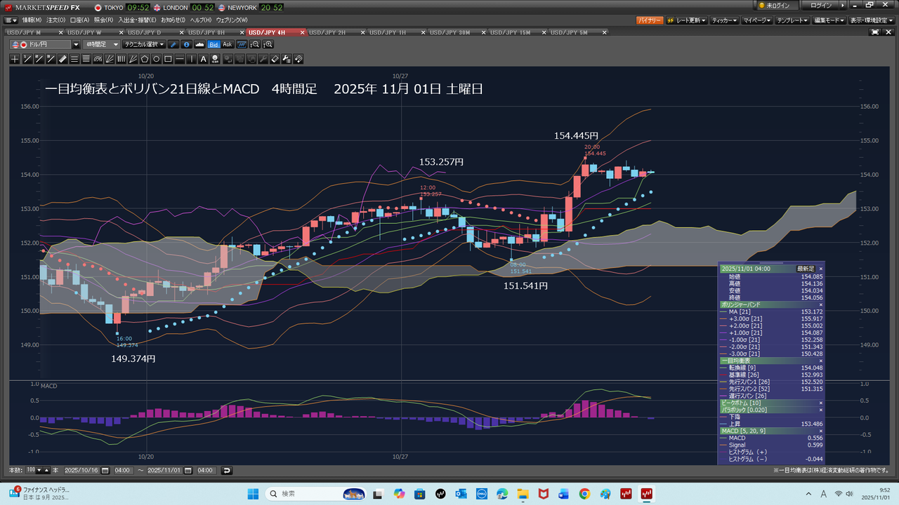The image size is (899, 505).
Task: Click the blue info icon button
Action: (x=186, y=44)
